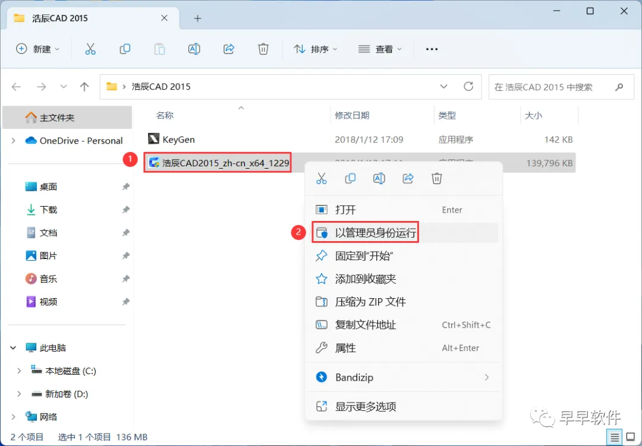642x446 pixels.
Task: Go up one folder level
Action: [84, 87]
